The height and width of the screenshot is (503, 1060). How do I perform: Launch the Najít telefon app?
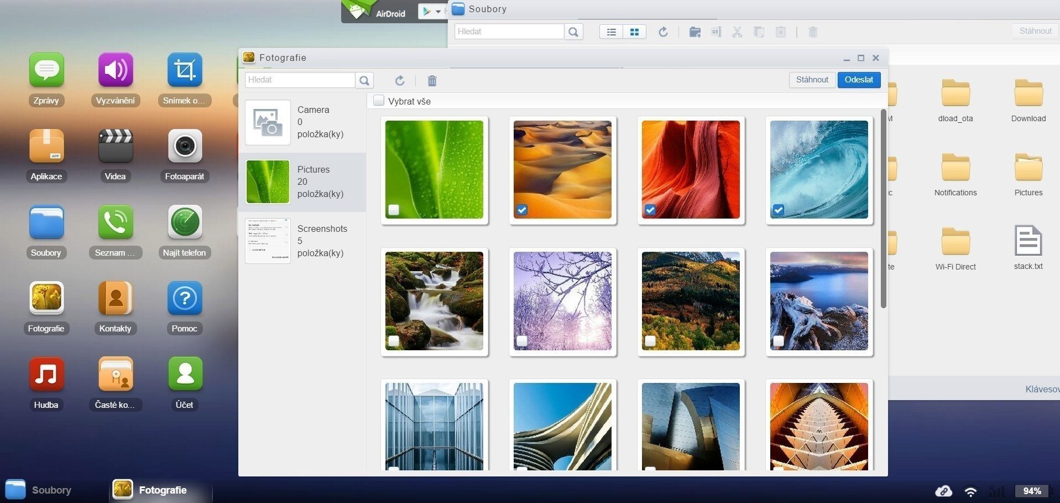(185, 222)
